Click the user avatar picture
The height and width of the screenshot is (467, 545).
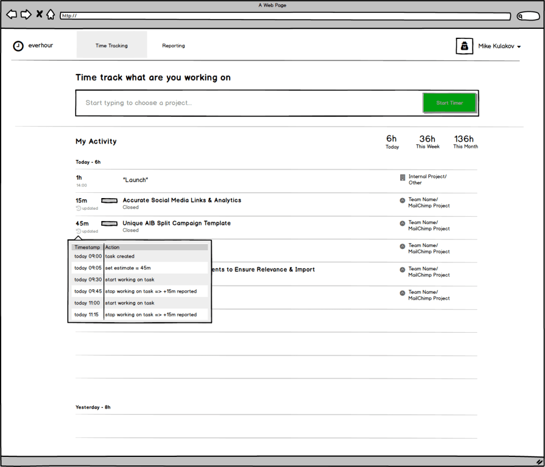464,46
